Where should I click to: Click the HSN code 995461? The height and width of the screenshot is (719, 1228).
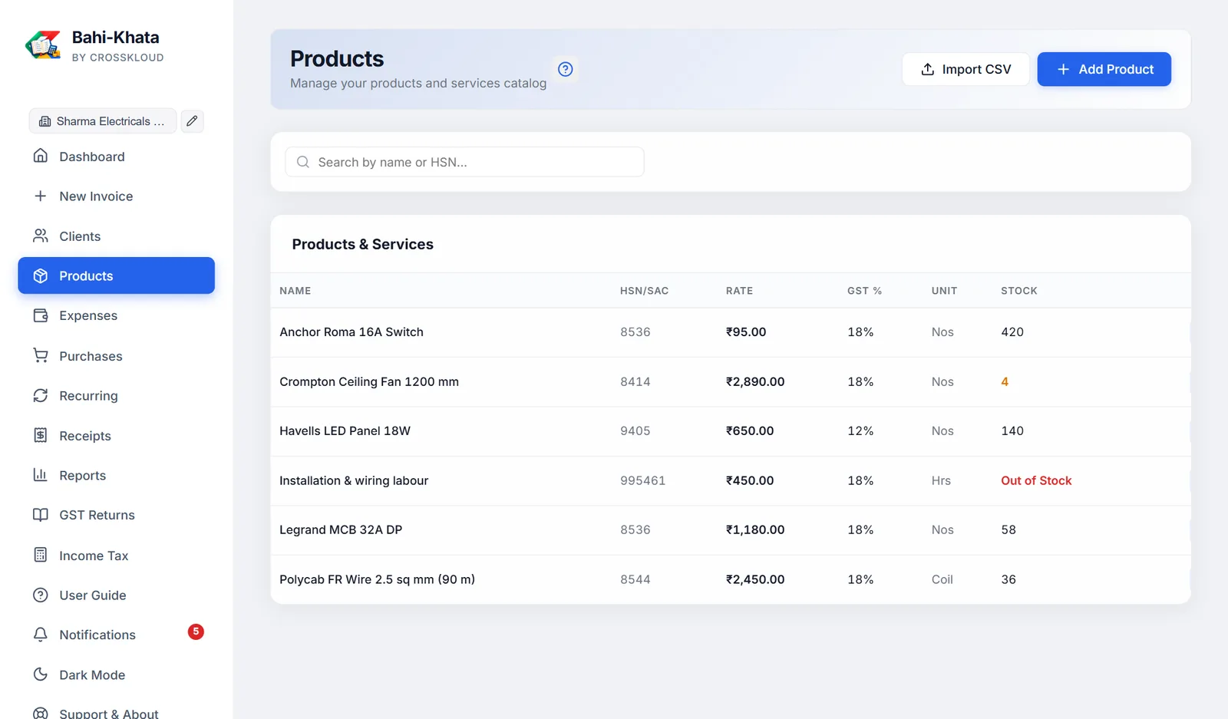tap(643, 481)
